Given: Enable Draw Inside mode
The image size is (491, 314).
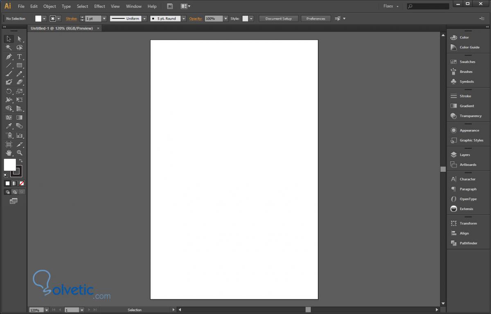Looking at the screenshot, I should click(22, 192).
